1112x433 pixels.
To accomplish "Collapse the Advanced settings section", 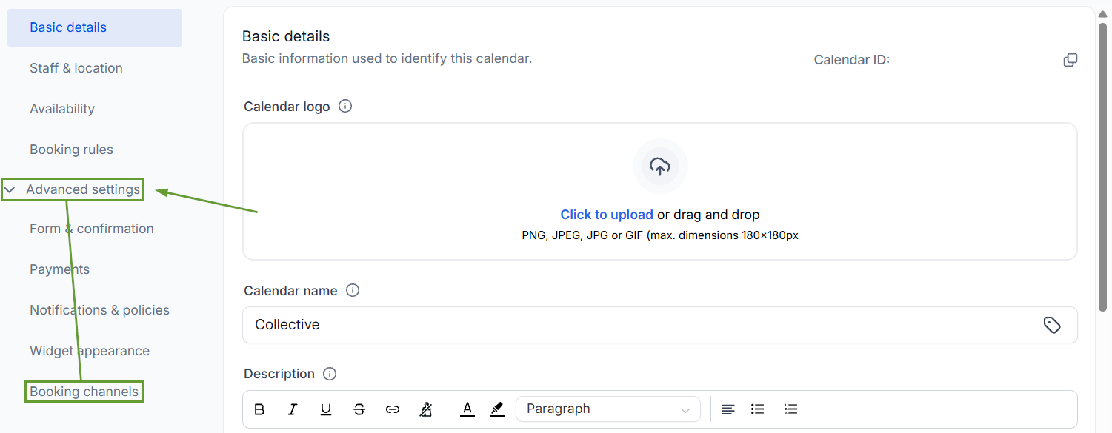I will pos(10,189).
